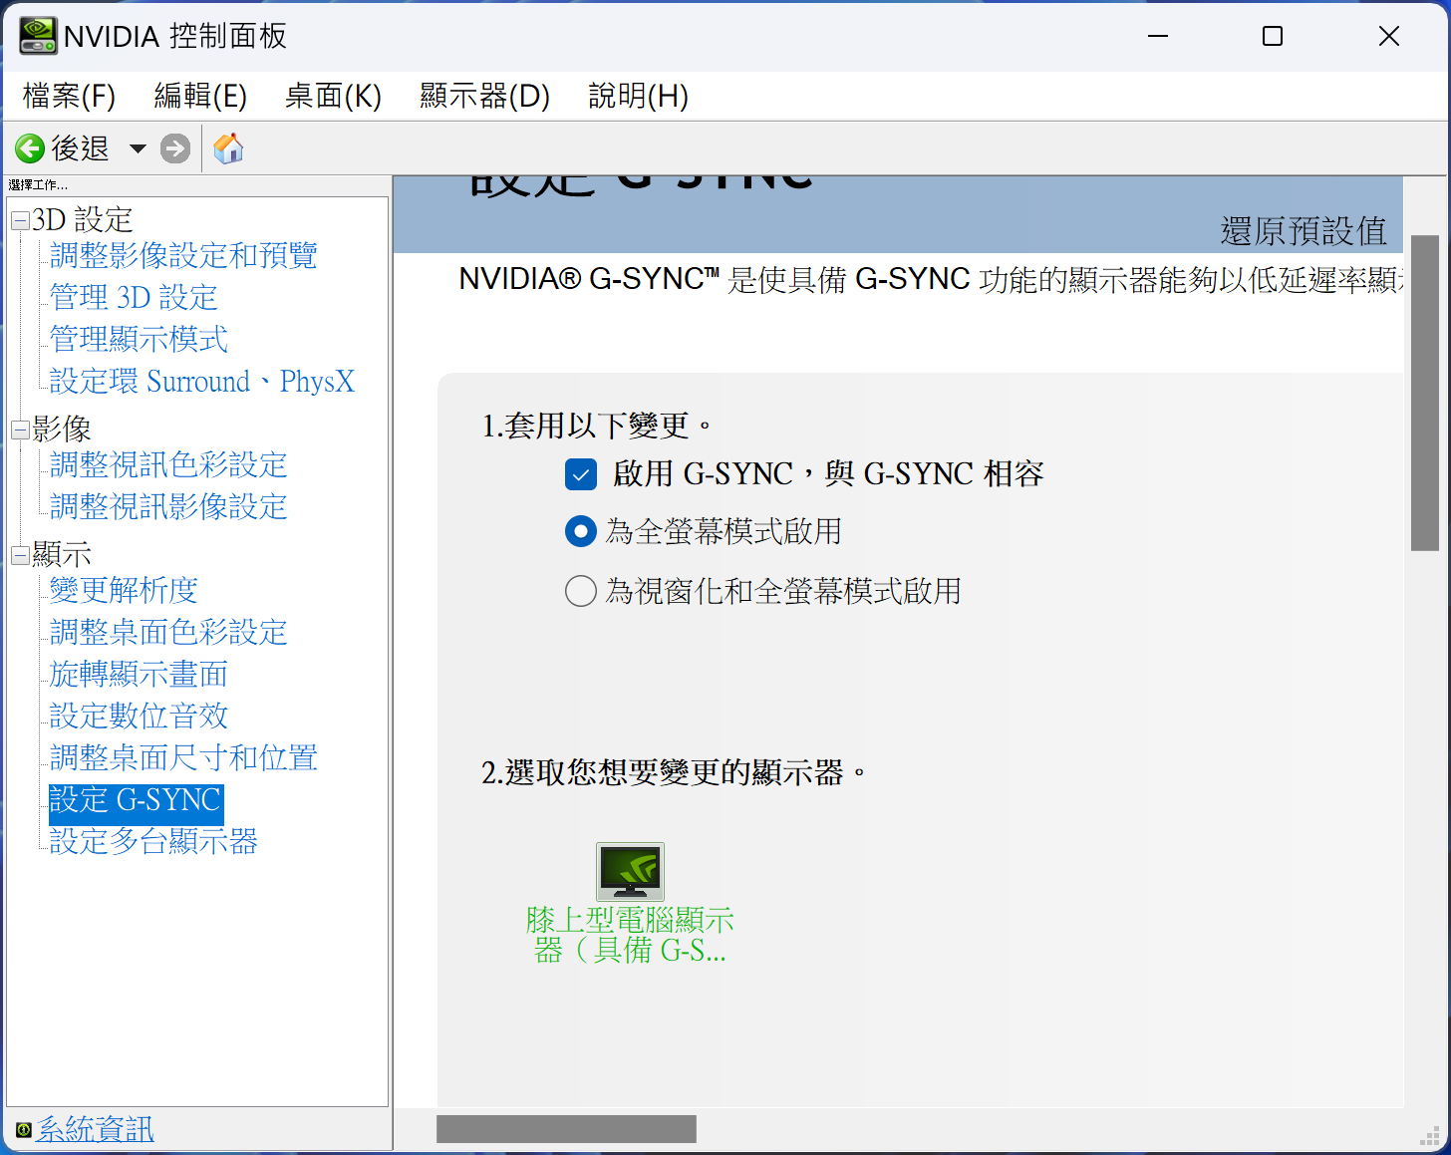
Task: Open 旋轉顯示畫面 page
Action: 139,675
